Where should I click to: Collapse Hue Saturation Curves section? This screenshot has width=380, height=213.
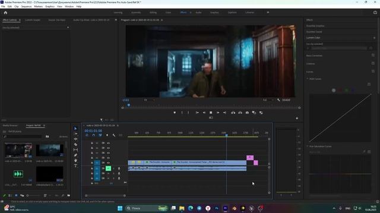tap(308, 146)
